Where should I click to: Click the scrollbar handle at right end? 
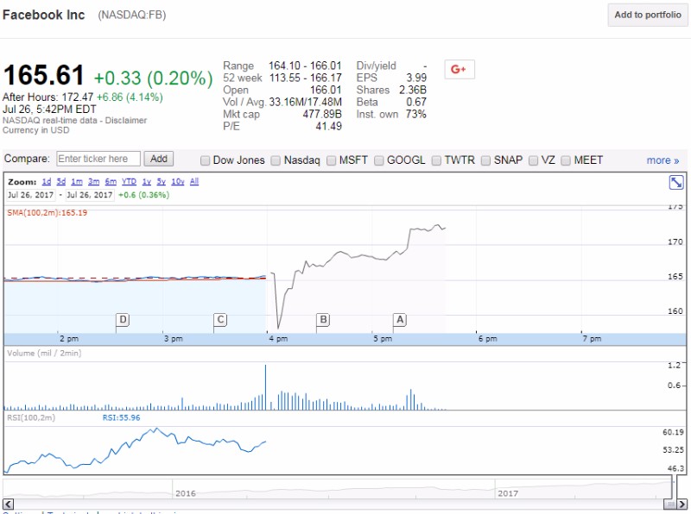point(670,504)
